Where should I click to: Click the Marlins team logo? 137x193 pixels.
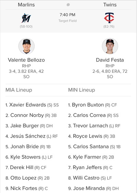click(x=26, y=18)
